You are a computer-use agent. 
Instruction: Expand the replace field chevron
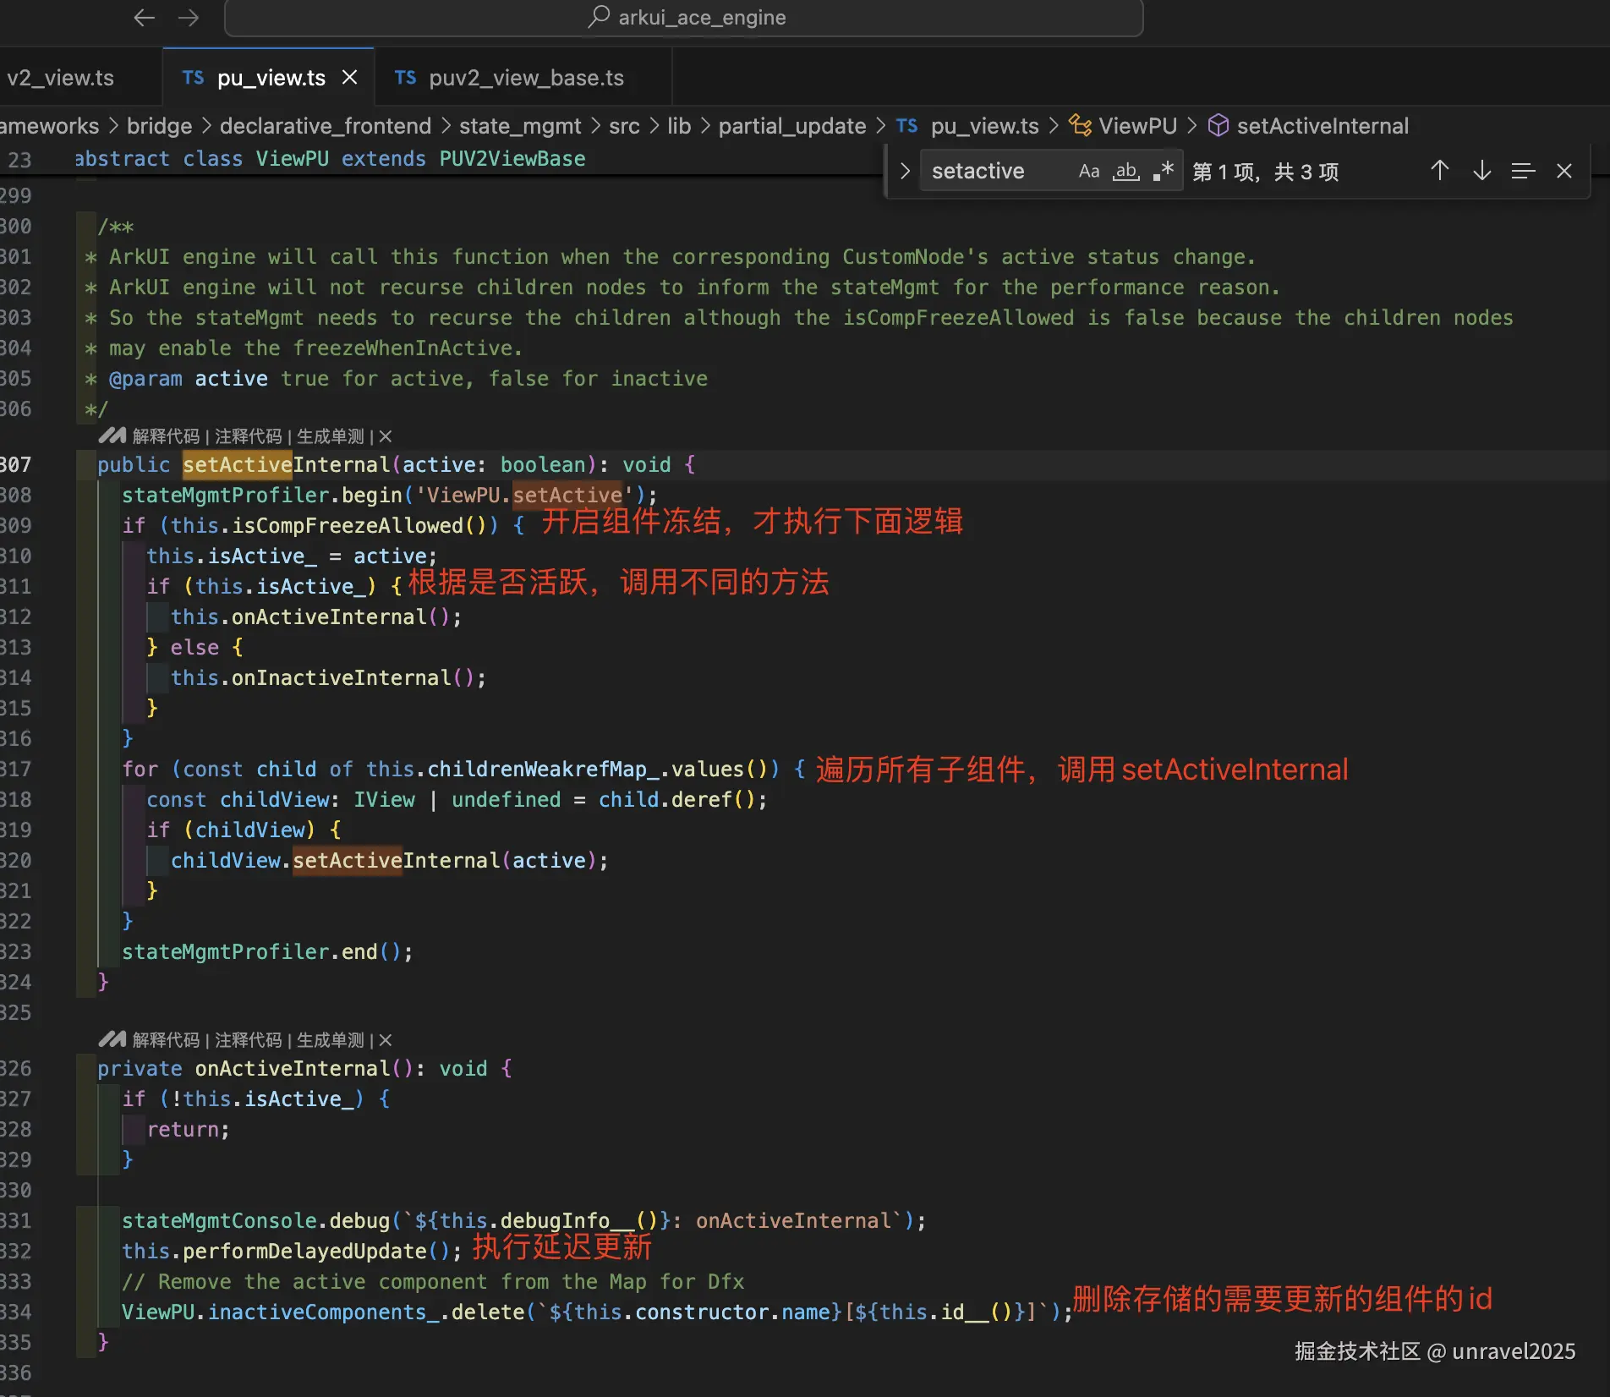pyautogui.click(x=905, y=171)
